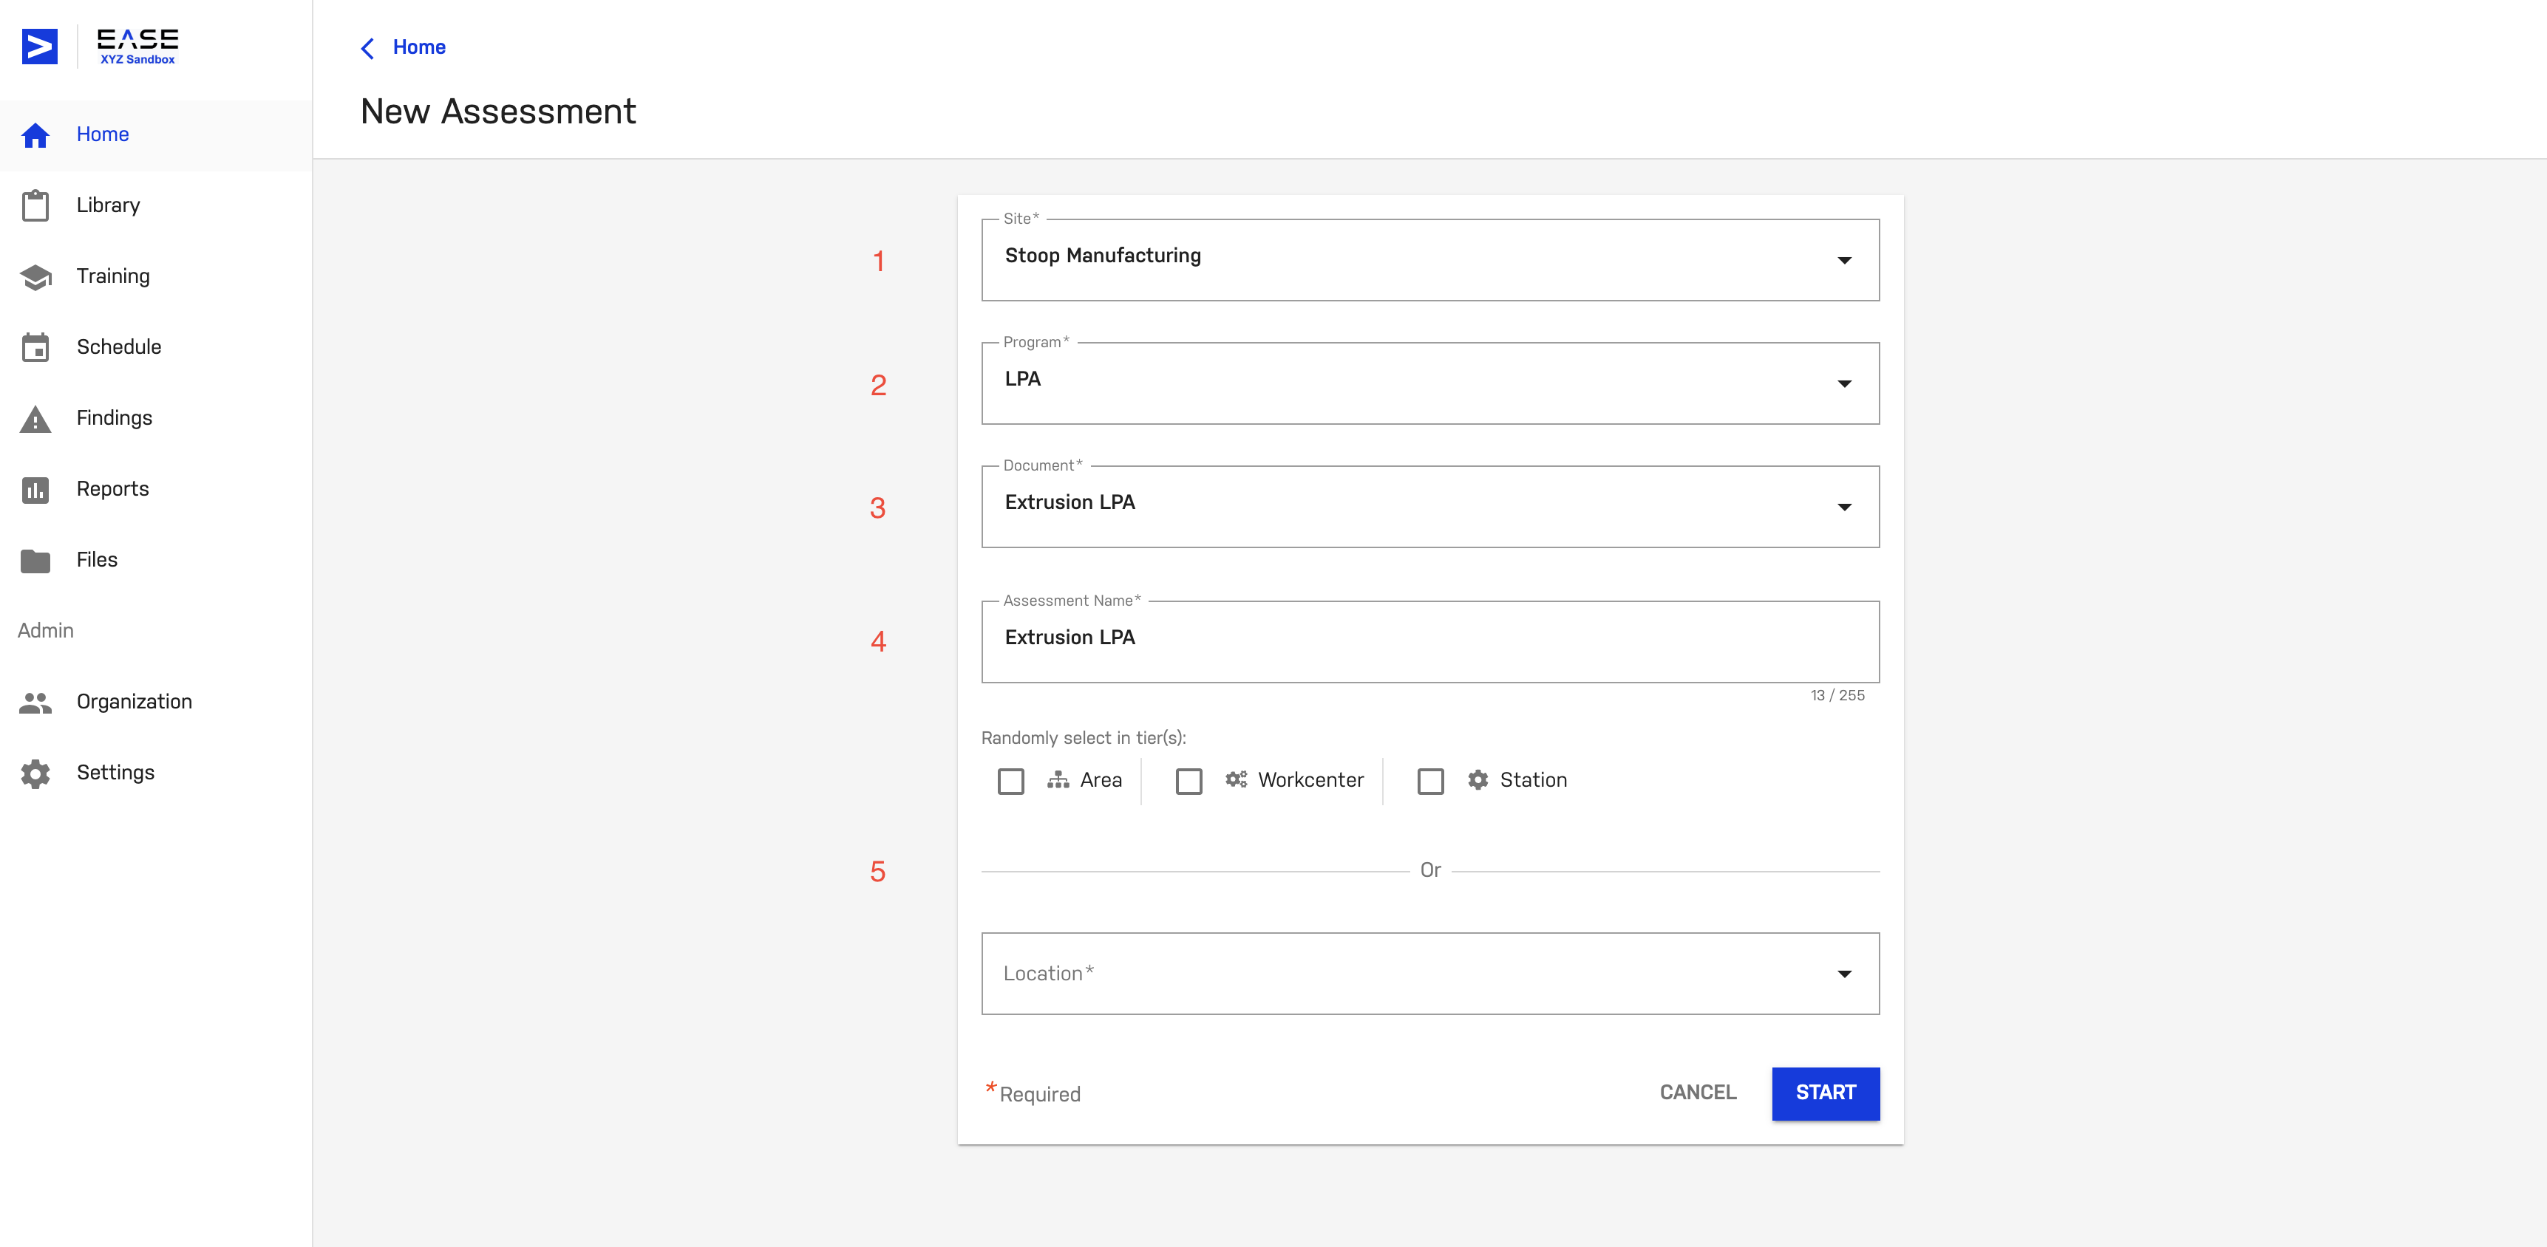Click the Schedule calendar icon
The image size is (2547, 1247).
pyautogui.click(x=35, y=346)
